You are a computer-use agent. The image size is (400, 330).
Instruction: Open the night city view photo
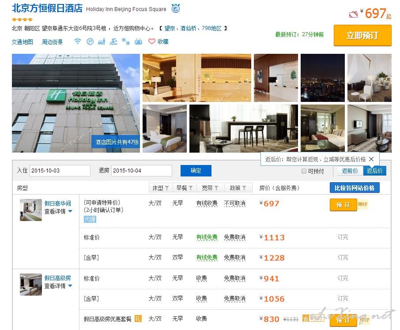(x=322, y=78)
